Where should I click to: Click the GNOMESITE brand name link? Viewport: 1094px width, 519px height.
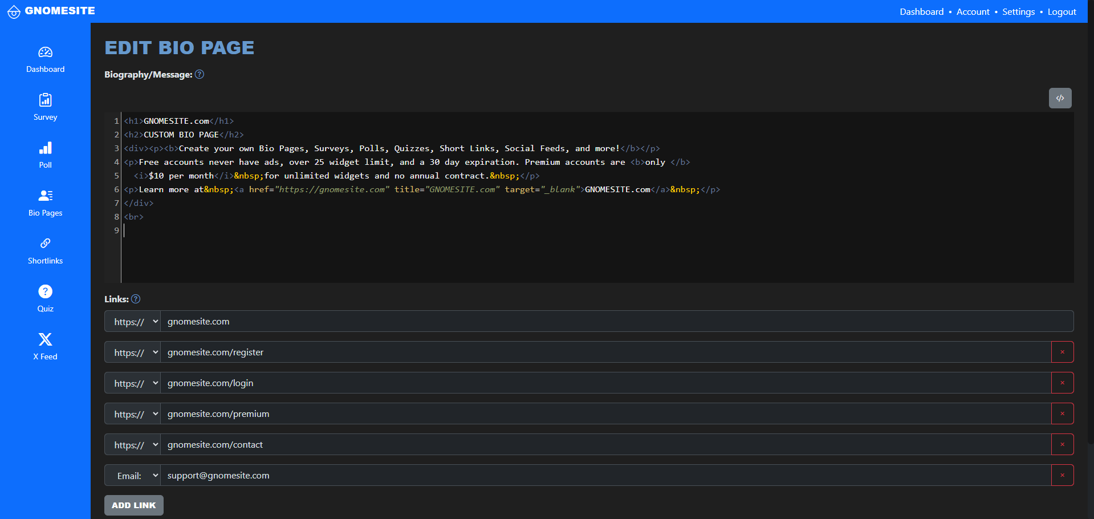tap(60, 11)
